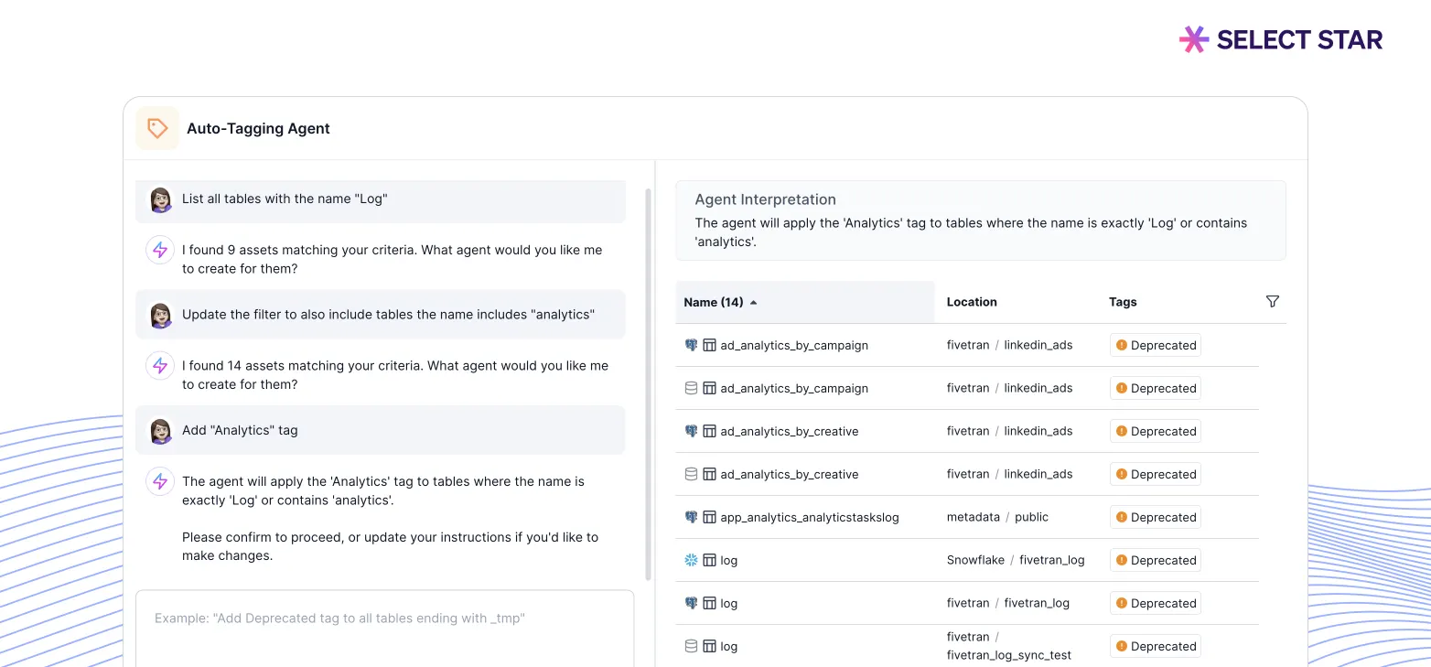Click the filter funnel icon in table header
Viewport: 1431px width, 667px height.
(1272, 302)
